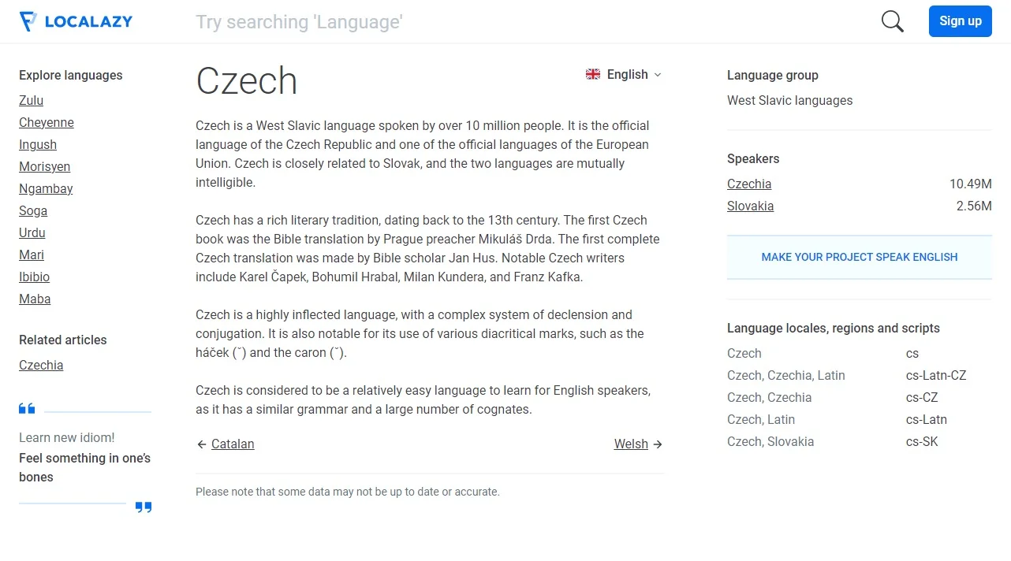Navigate to next language Welsh
This screenshot has height=561, width=1011.
[631, 444]
